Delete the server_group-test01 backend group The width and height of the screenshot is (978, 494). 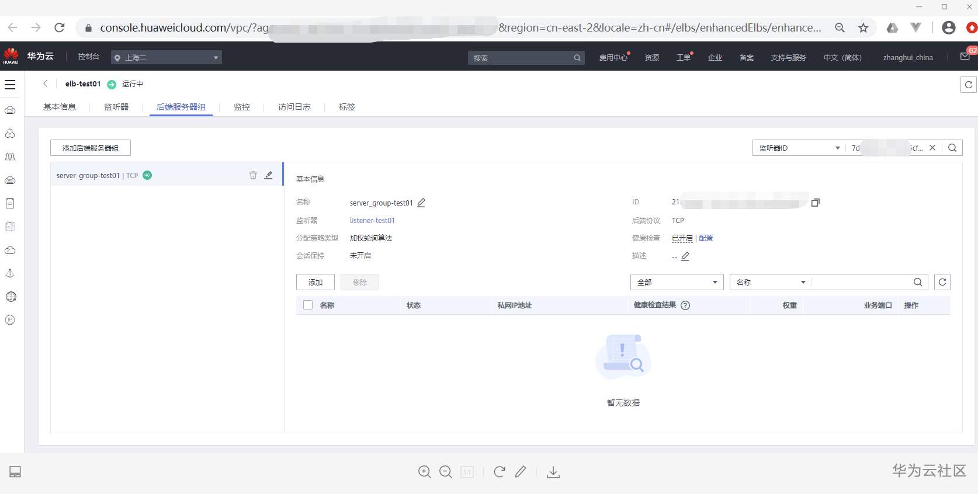pyautogui.click(x=253, y=175)
